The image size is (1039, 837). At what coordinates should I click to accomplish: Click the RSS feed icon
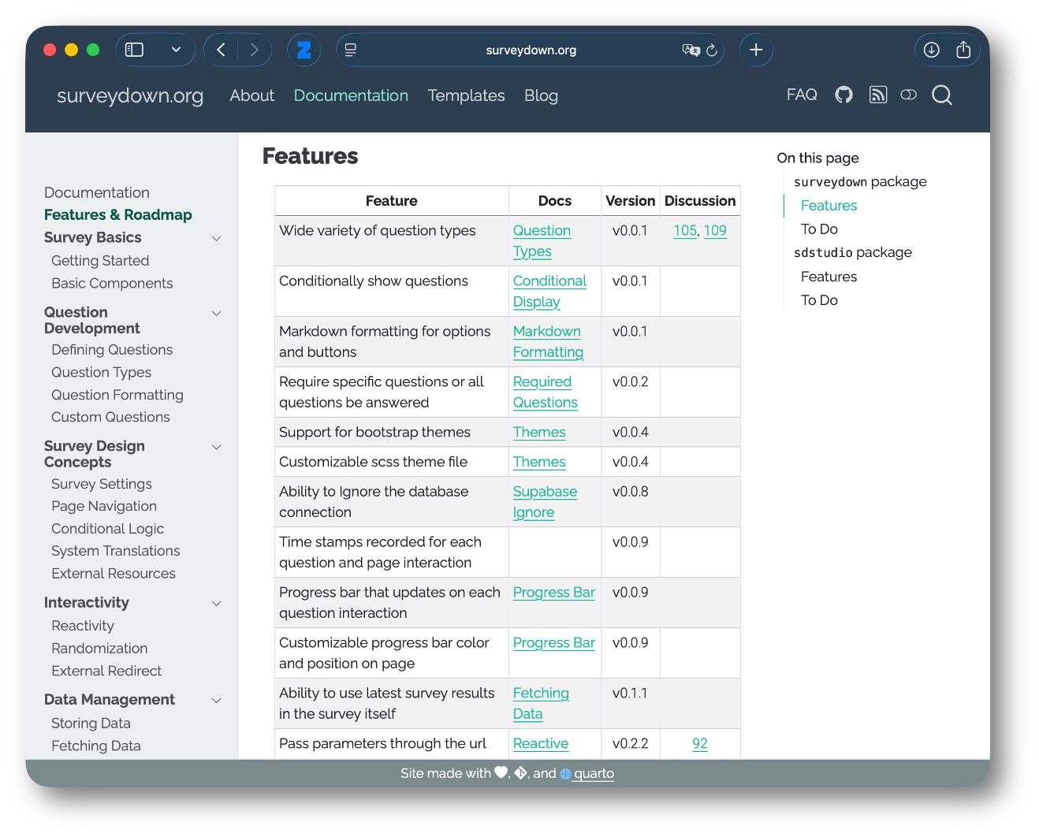click(x=877, y=95)
